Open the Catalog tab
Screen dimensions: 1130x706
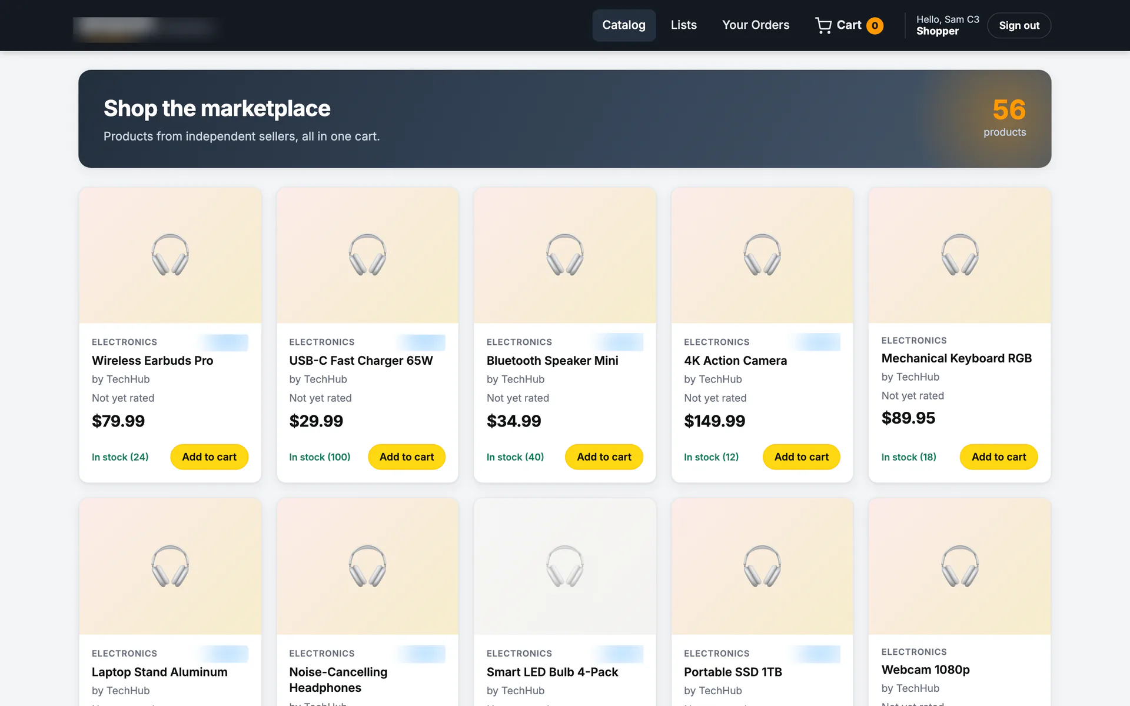624,25
